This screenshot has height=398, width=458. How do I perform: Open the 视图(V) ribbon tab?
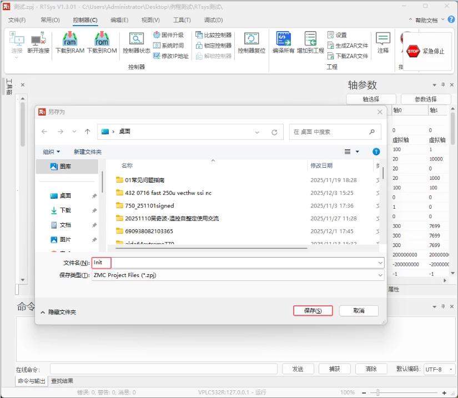pyautogui.click(x=150, y=20)
